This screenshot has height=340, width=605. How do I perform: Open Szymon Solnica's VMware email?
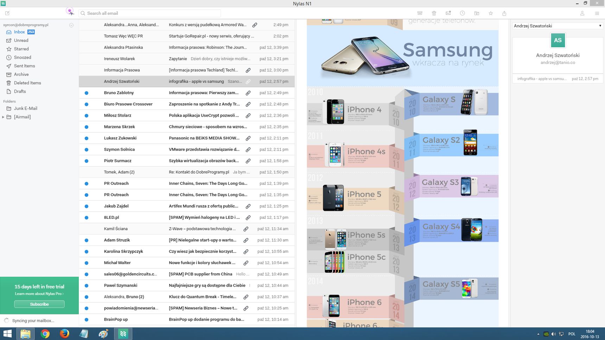tap(187, 150)
